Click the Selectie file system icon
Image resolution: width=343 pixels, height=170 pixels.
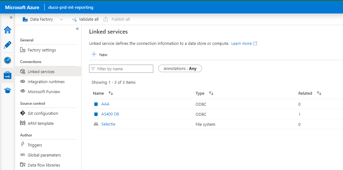coord(96,124)
